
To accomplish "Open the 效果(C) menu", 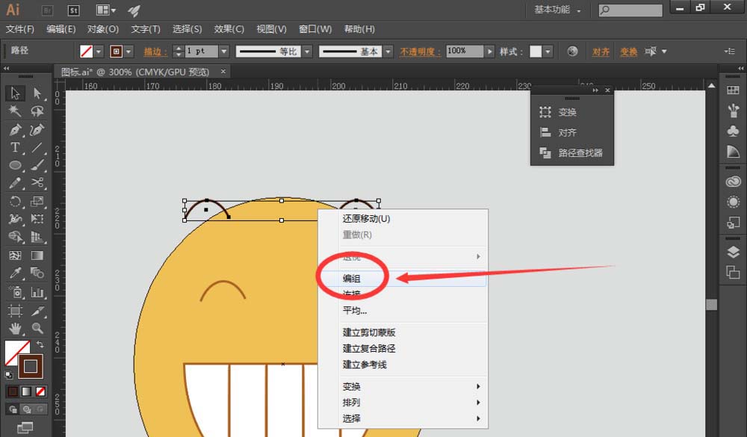I will tap(229, 30).
